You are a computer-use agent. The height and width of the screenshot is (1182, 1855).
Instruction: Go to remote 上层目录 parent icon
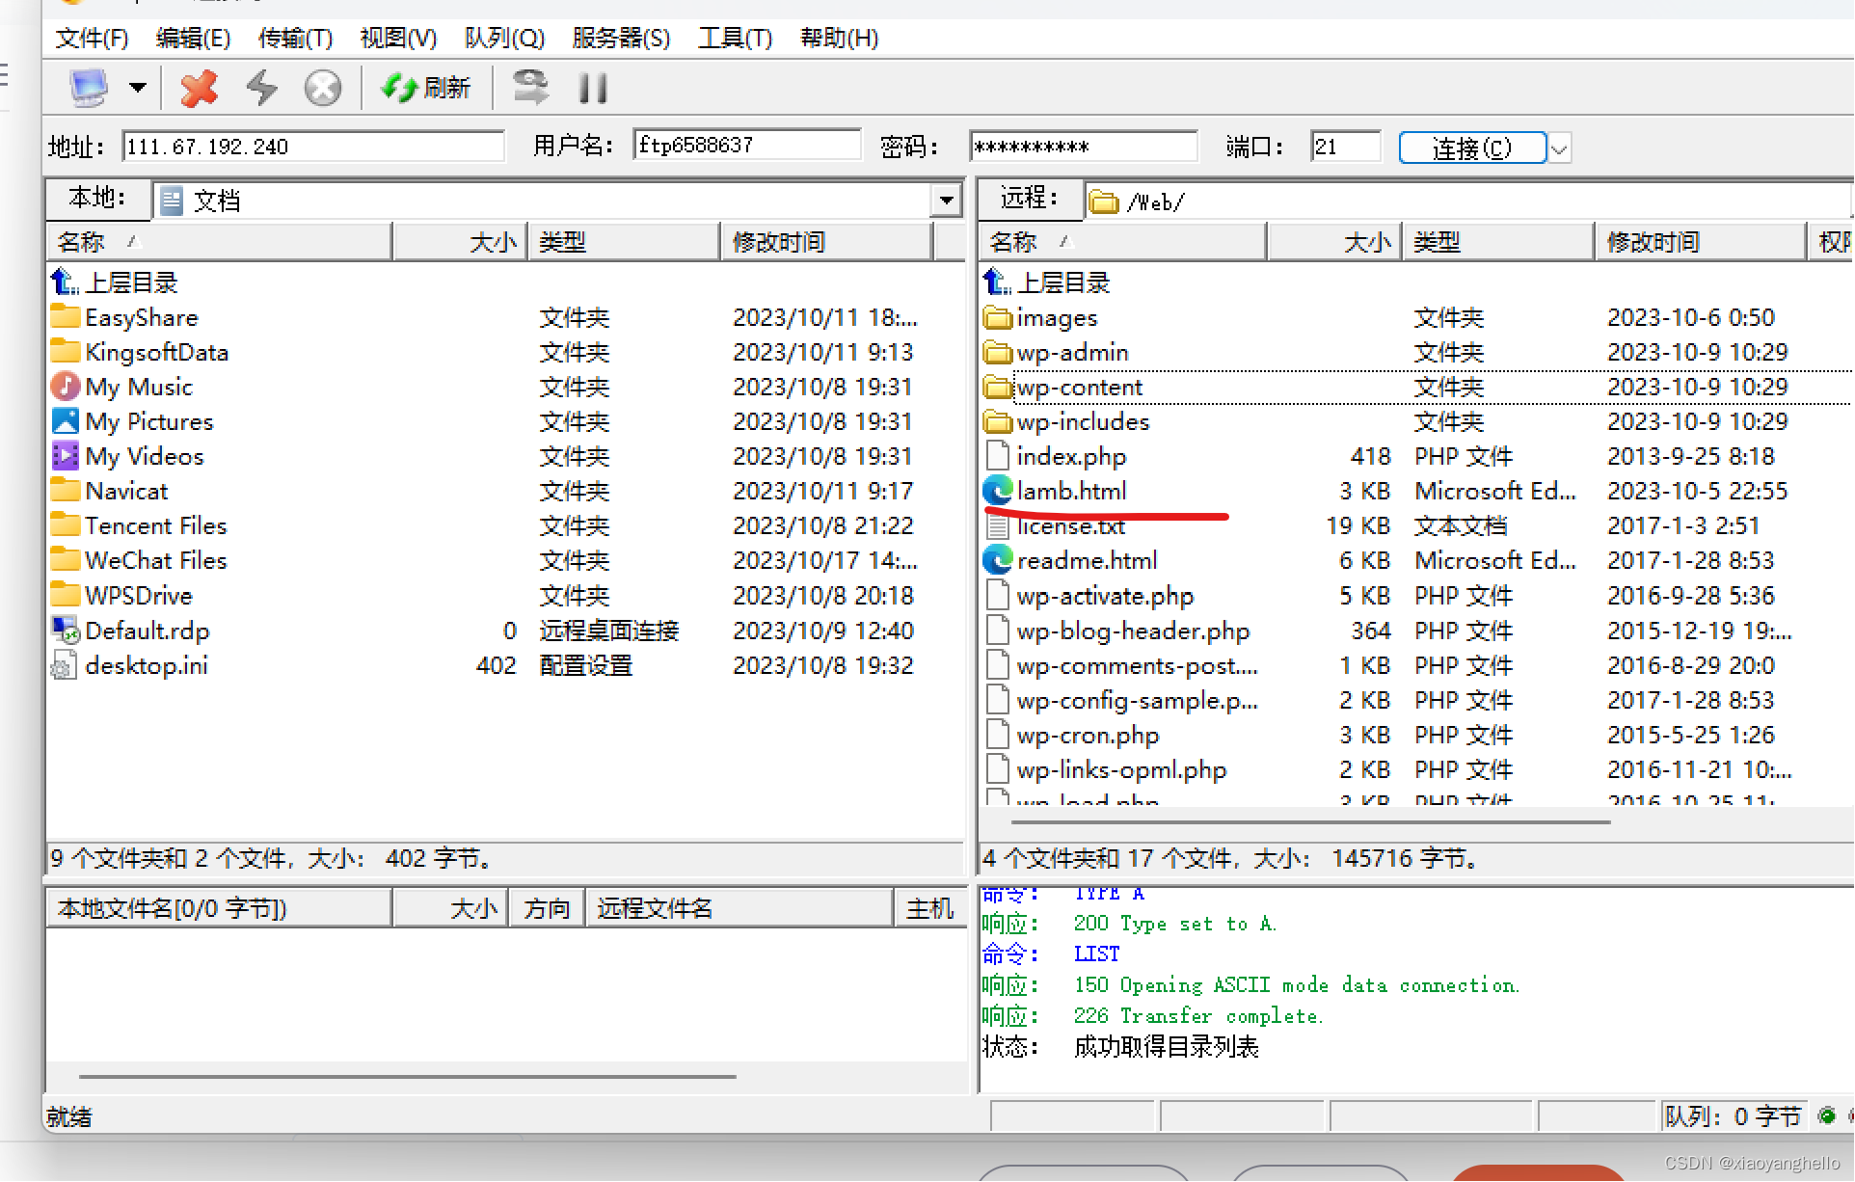point(997,282)
